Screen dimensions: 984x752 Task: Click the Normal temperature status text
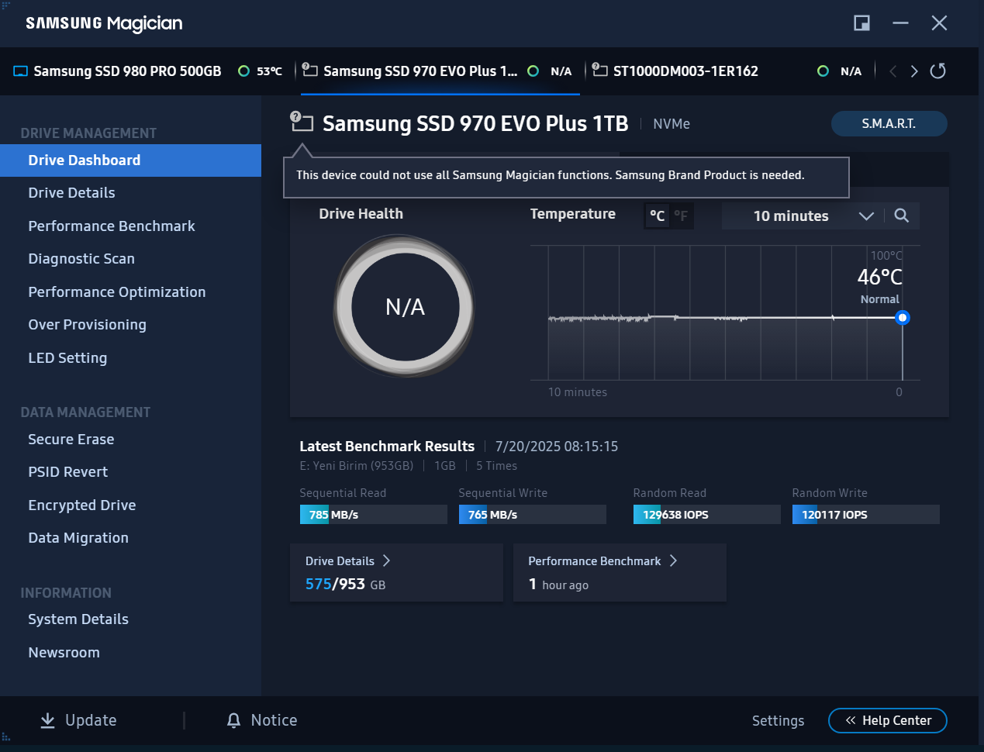coord(880,299)
